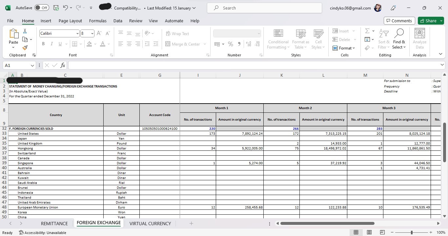Click in the Search box
Viewport: 448px width, 236px height.
(x=264, y=8)
